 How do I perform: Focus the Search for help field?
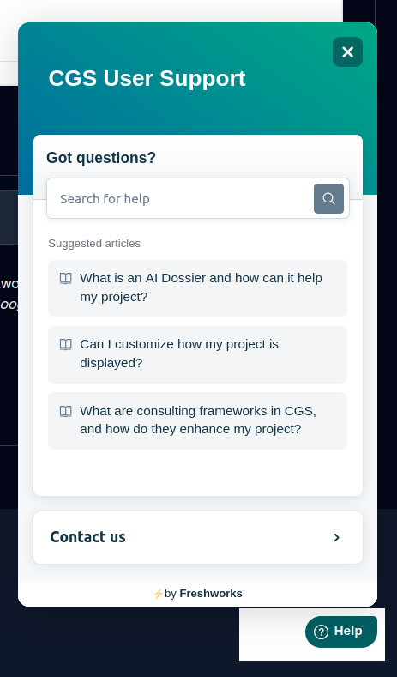pyautogui.click(x=180, y=198)
